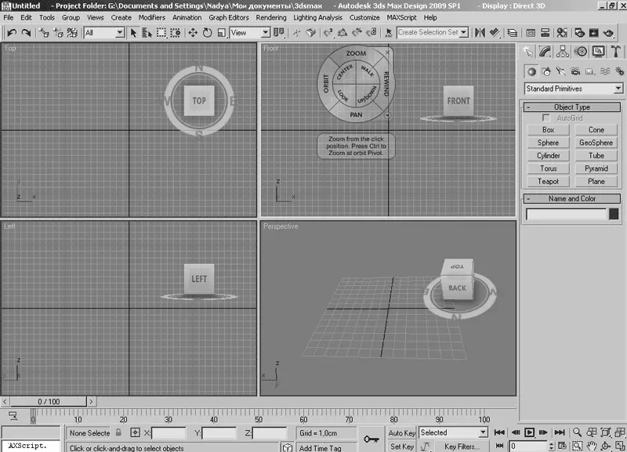The width and height of the screenshot is (627, 452).
Task: Switch to Modify panel tab
Action: pyautogui.click(x=545, y=52)
